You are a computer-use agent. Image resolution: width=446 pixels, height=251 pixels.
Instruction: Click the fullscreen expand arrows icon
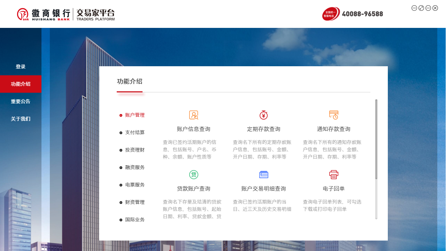pyautogui.click(x=421, y=8)
